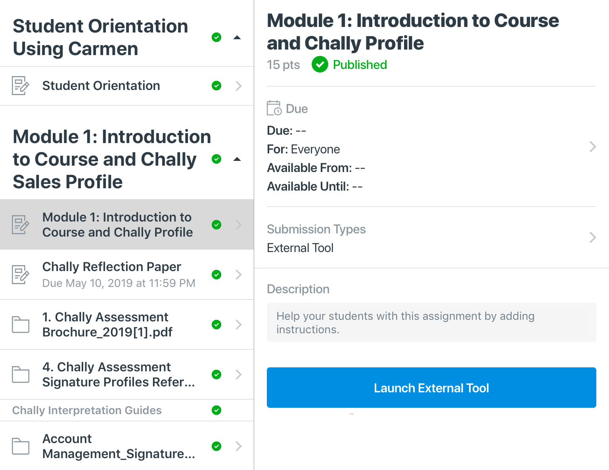Click the '15 pts' points label

coord(283,65)
